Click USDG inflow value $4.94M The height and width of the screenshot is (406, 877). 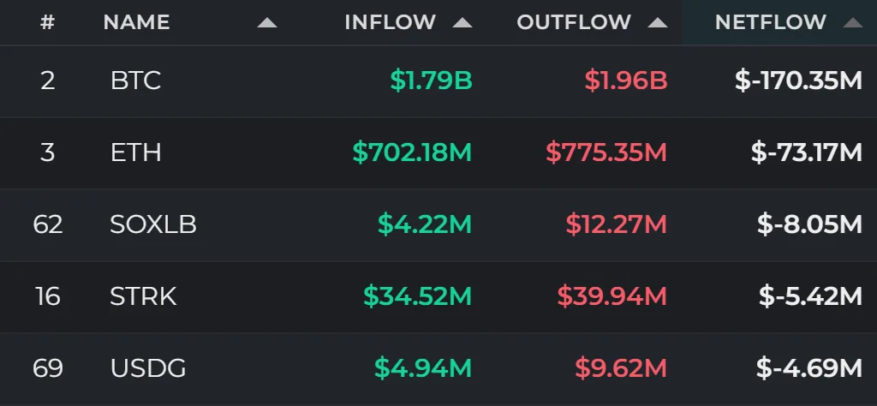coord(423,368)
